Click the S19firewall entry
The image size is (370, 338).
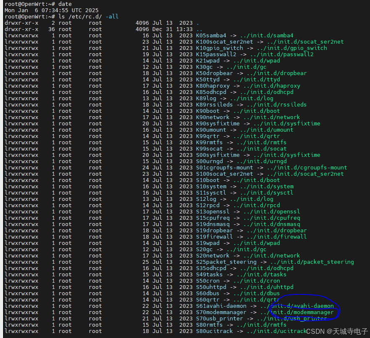[214, 237]
